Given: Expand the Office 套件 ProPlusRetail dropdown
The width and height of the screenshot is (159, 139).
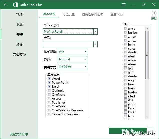Looking at the screenshot, I should (95, 32).
